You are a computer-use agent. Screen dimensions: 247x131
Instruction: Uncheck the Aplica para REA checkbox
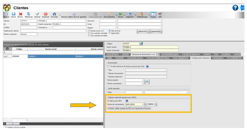point(108,101)
